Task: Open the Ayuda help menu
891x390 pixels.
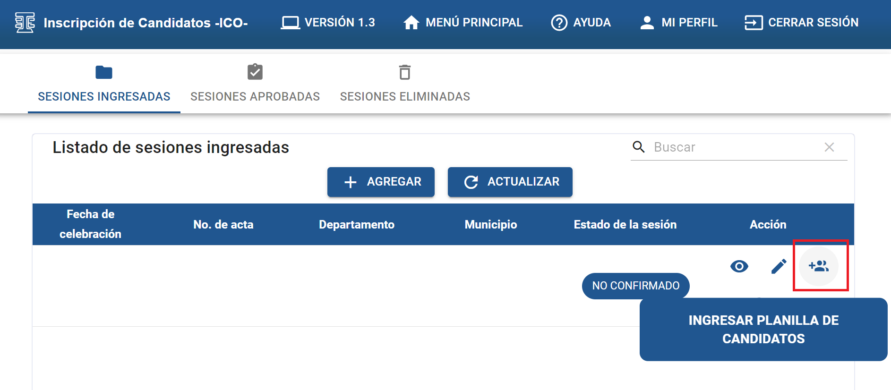Action: [x=581, y=22]
